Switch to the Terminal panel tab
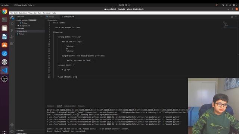The width and height of the screenshot is (239, 134). pos(81,106)
